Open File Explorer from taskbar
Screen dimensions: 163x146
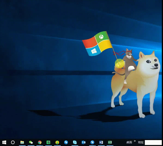pos(22,142)
